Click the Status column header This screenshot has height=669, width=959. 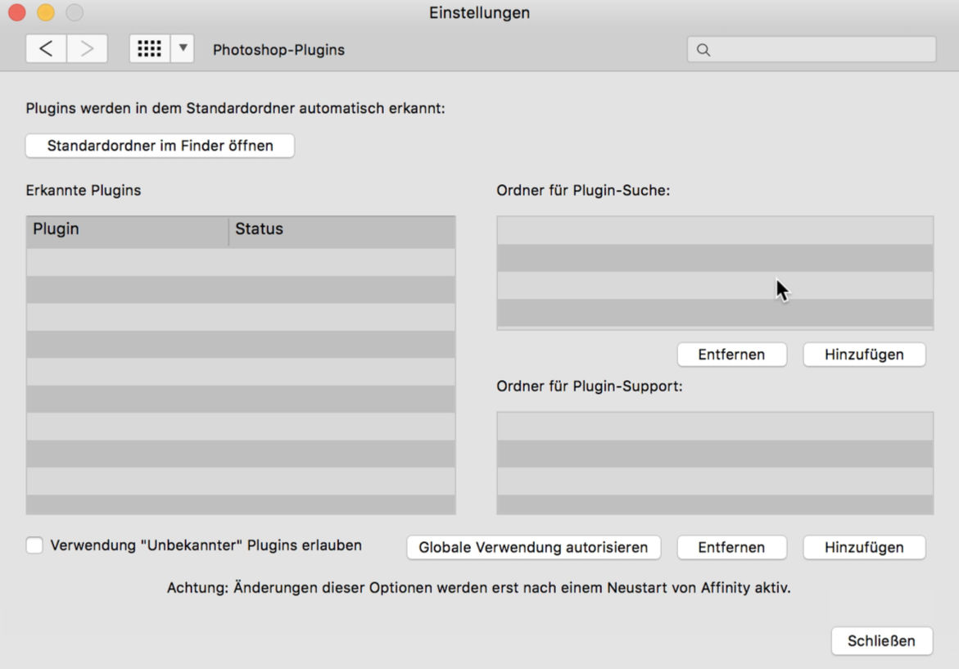[x=342, y=230]
